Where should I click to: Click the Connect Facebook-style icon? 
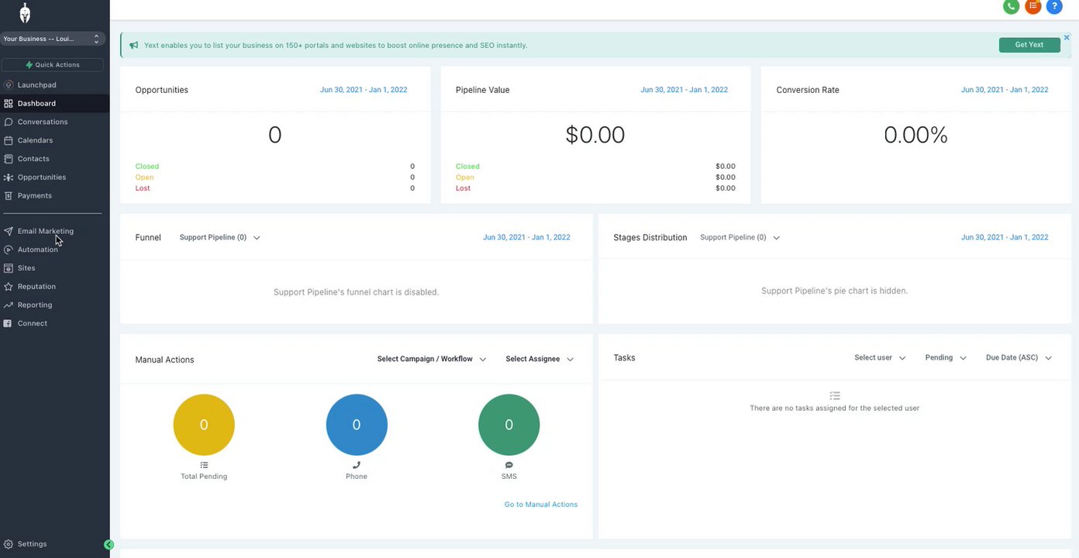tap(9, 323)
